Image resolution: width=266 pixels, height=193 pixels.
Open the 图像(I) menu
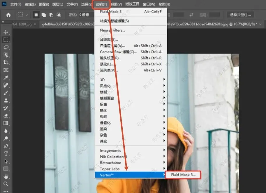[44, 4]
